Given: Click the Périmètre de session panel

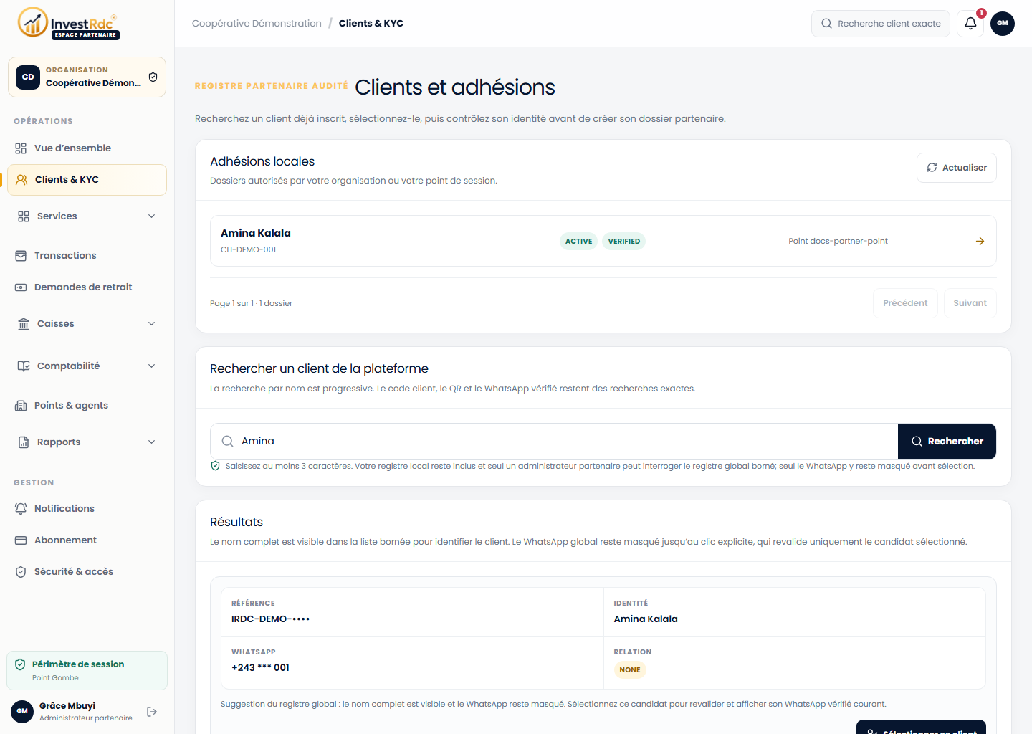Looking at the screenshot, I should click(87, 671).
